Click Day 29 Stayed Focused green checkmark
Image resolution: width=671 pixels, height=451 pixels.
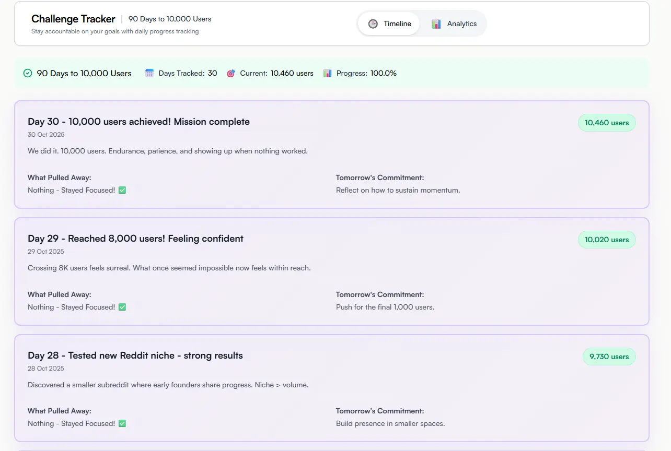coord(122,307)
